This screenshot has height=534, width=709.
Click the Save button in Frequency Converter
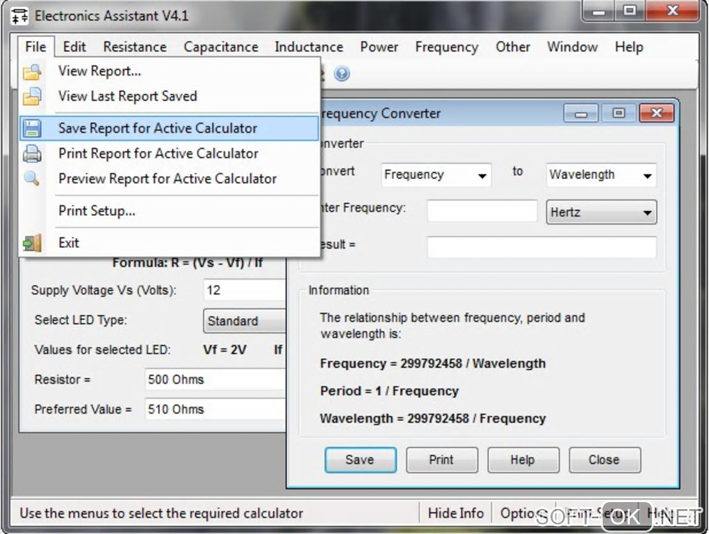tap(360, 460)
